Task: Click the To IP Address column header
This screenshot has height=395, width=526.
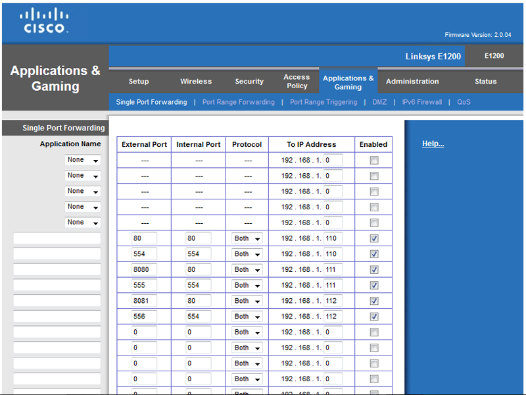Action: [311, 144]
